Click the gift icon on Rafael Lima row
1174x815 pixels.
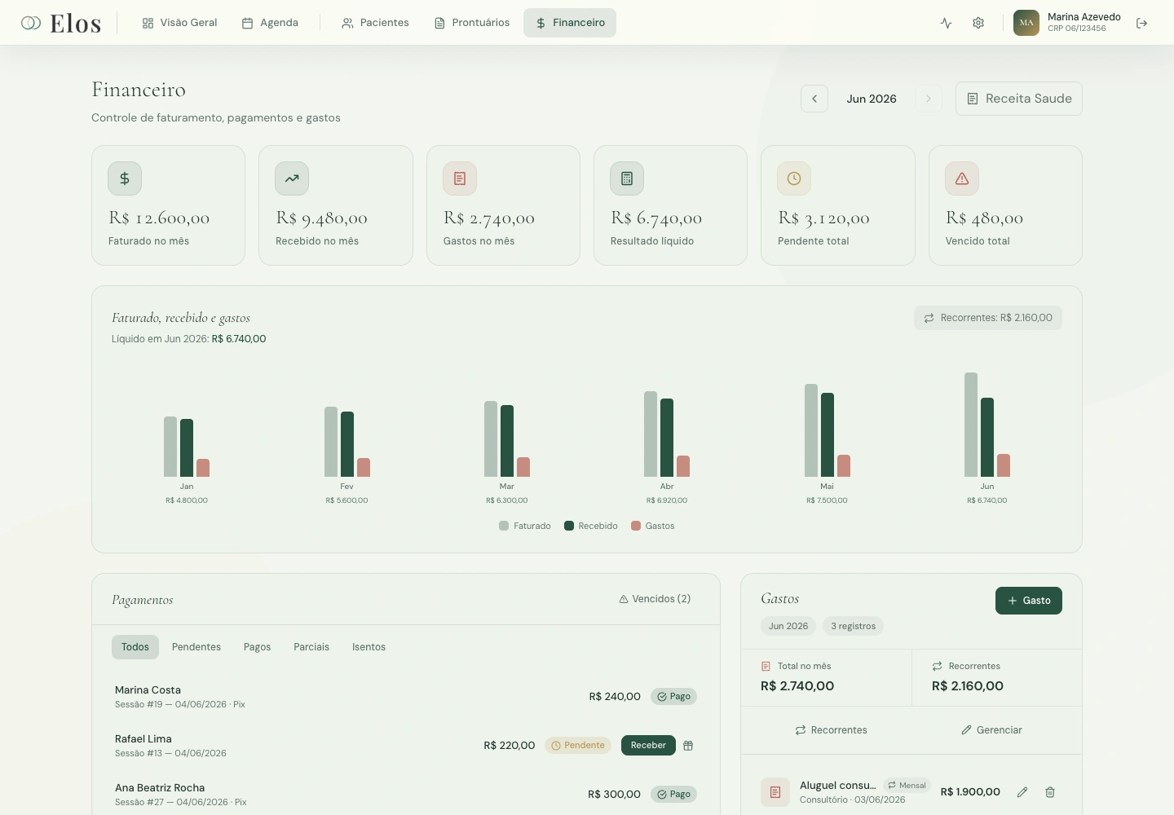[688, 746]
